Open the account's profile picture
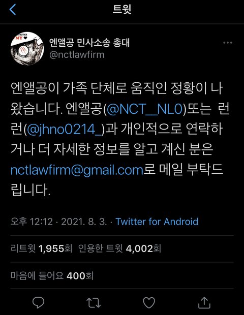244x315 pixels. click(x=27, y=49)
